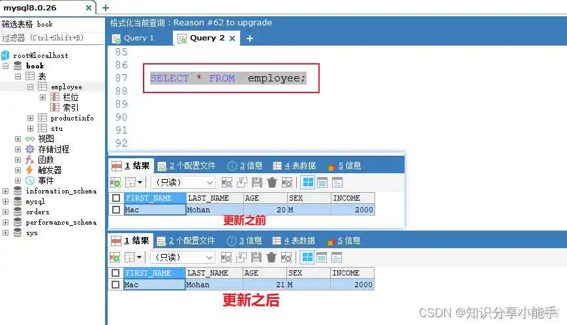Close the Query 2 tab

pyautogui.click(x=232, y=38)
